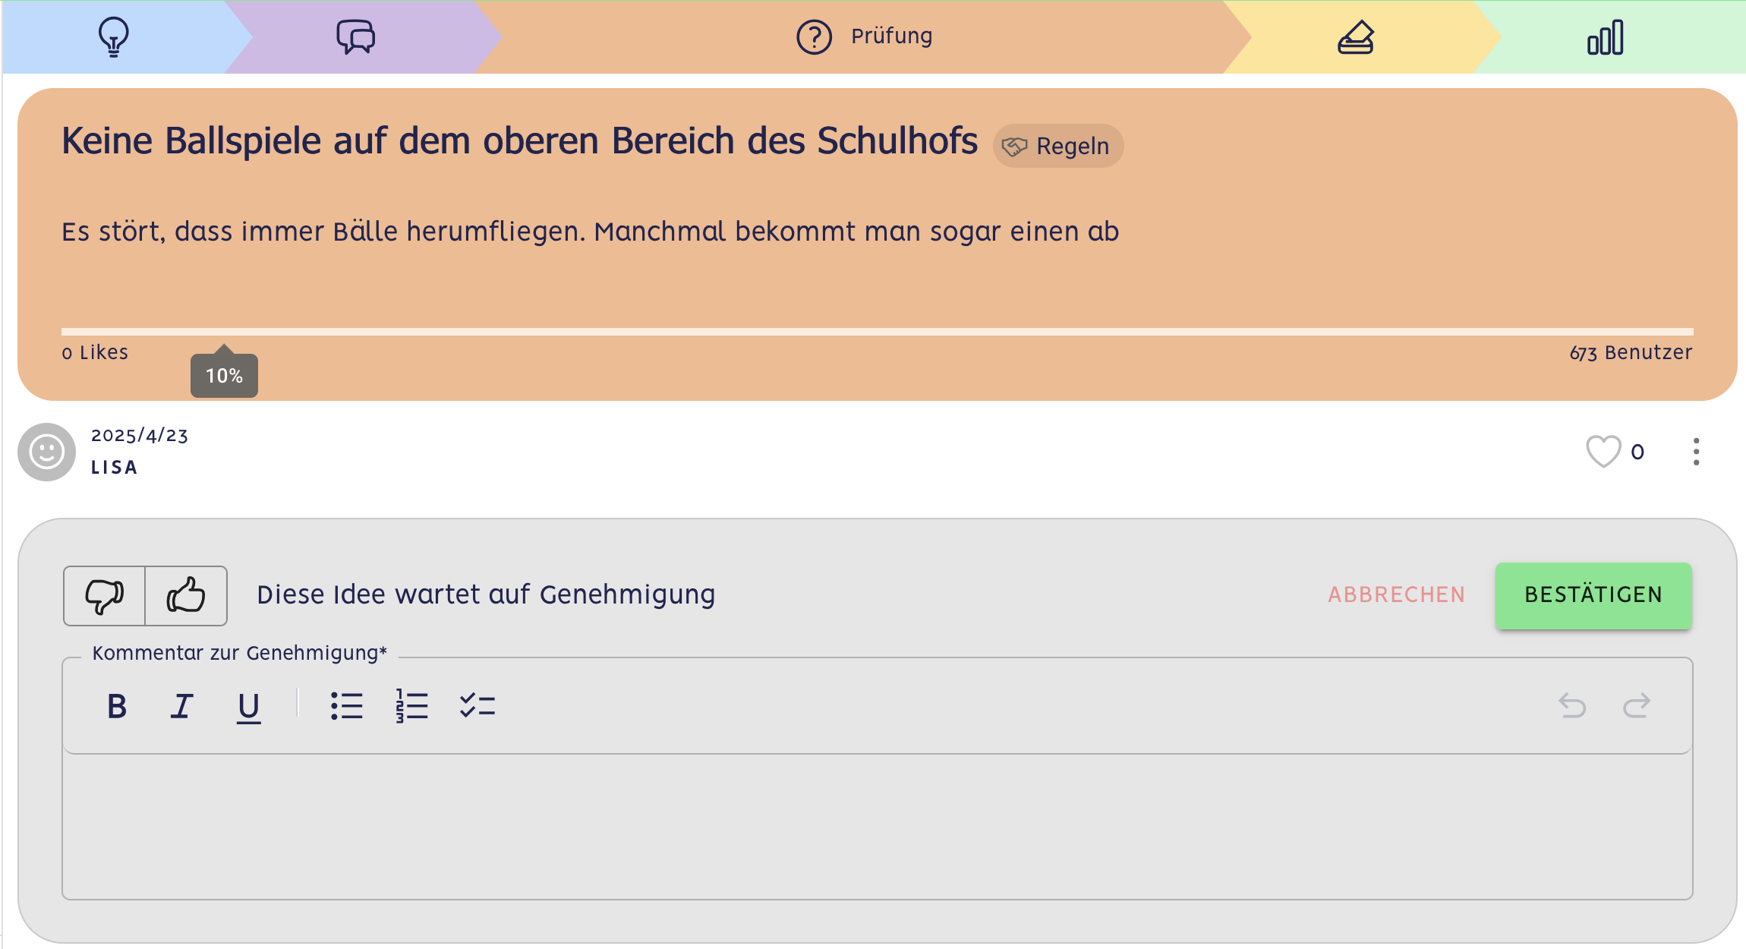This screenshot has width=1746, height=949.
Task: Open the results bar chart tab
Action: [x=1605, y=36]
